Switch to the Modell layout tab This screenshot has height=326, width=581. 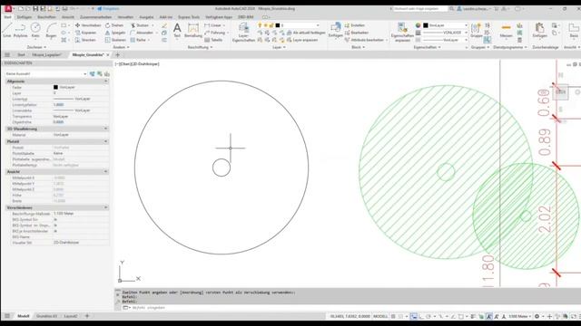tap(23, 316)
